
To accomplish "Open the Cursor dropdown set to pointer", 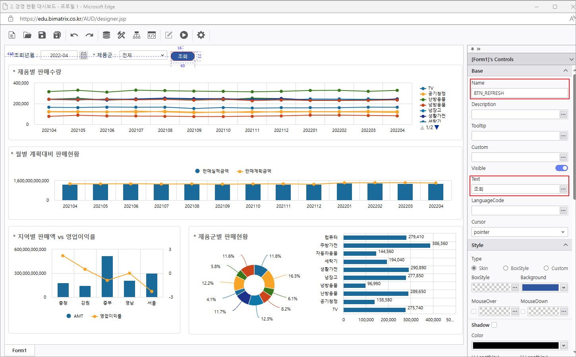I will pos(520,232).
